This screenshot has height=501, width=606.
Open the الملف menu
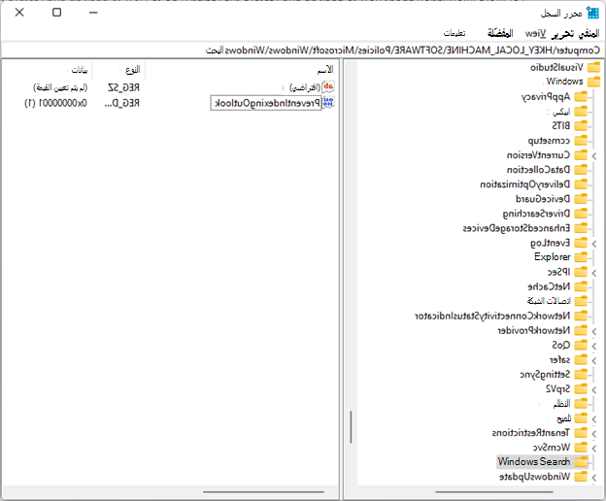point(589,34)
